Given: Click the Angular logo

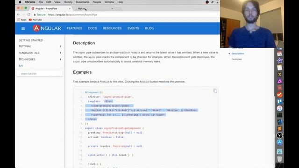Looking at the screenshot, I should (47, 28).
